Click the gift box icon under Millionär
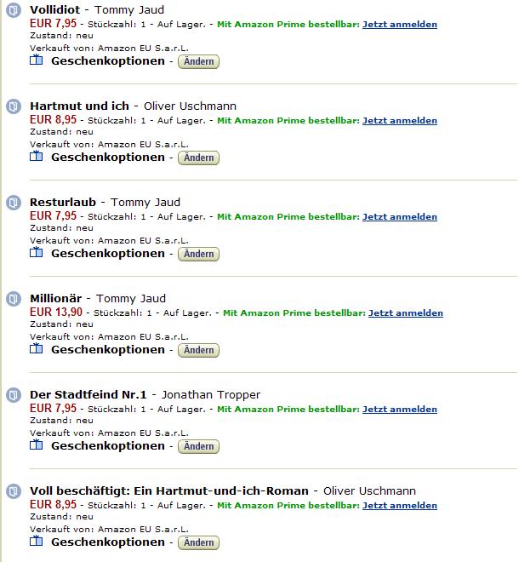The image size is (519, 562). pyautogui.click(x=37, y=348)
